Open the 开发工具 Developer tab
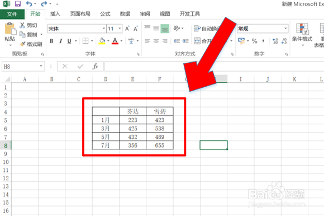Image resolution: width=324 pixels, height=216 pixels. point(190,14)
